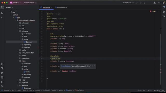Collapse the main folder
Viewport: 166px width, 93px height.
(x=11, y=15)
